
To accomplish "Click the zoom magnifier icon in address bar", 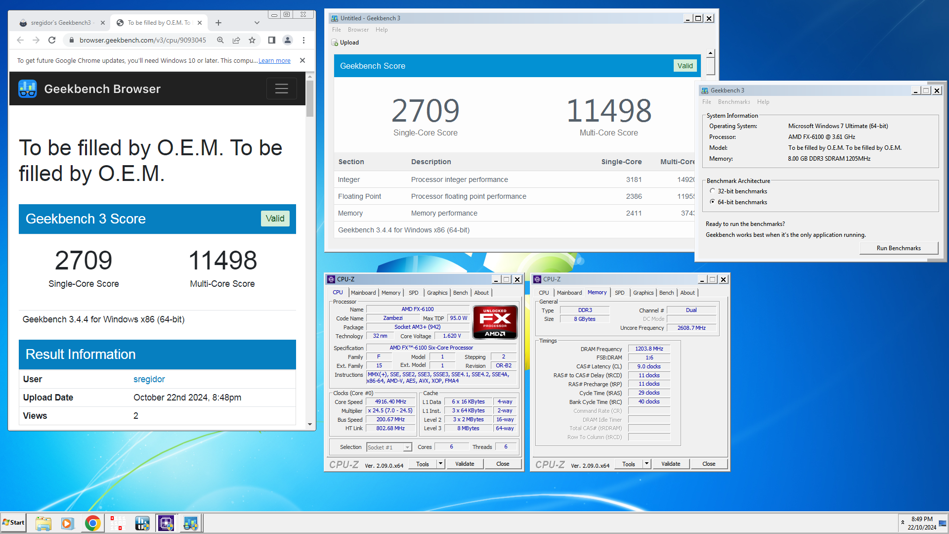I will pos(220,40).
